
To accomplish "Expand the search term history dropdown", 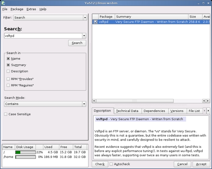I will (x=84, y=36).
